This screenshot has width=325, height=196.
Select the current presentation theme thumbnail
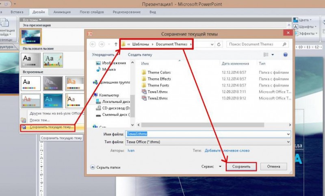(31, 37)
